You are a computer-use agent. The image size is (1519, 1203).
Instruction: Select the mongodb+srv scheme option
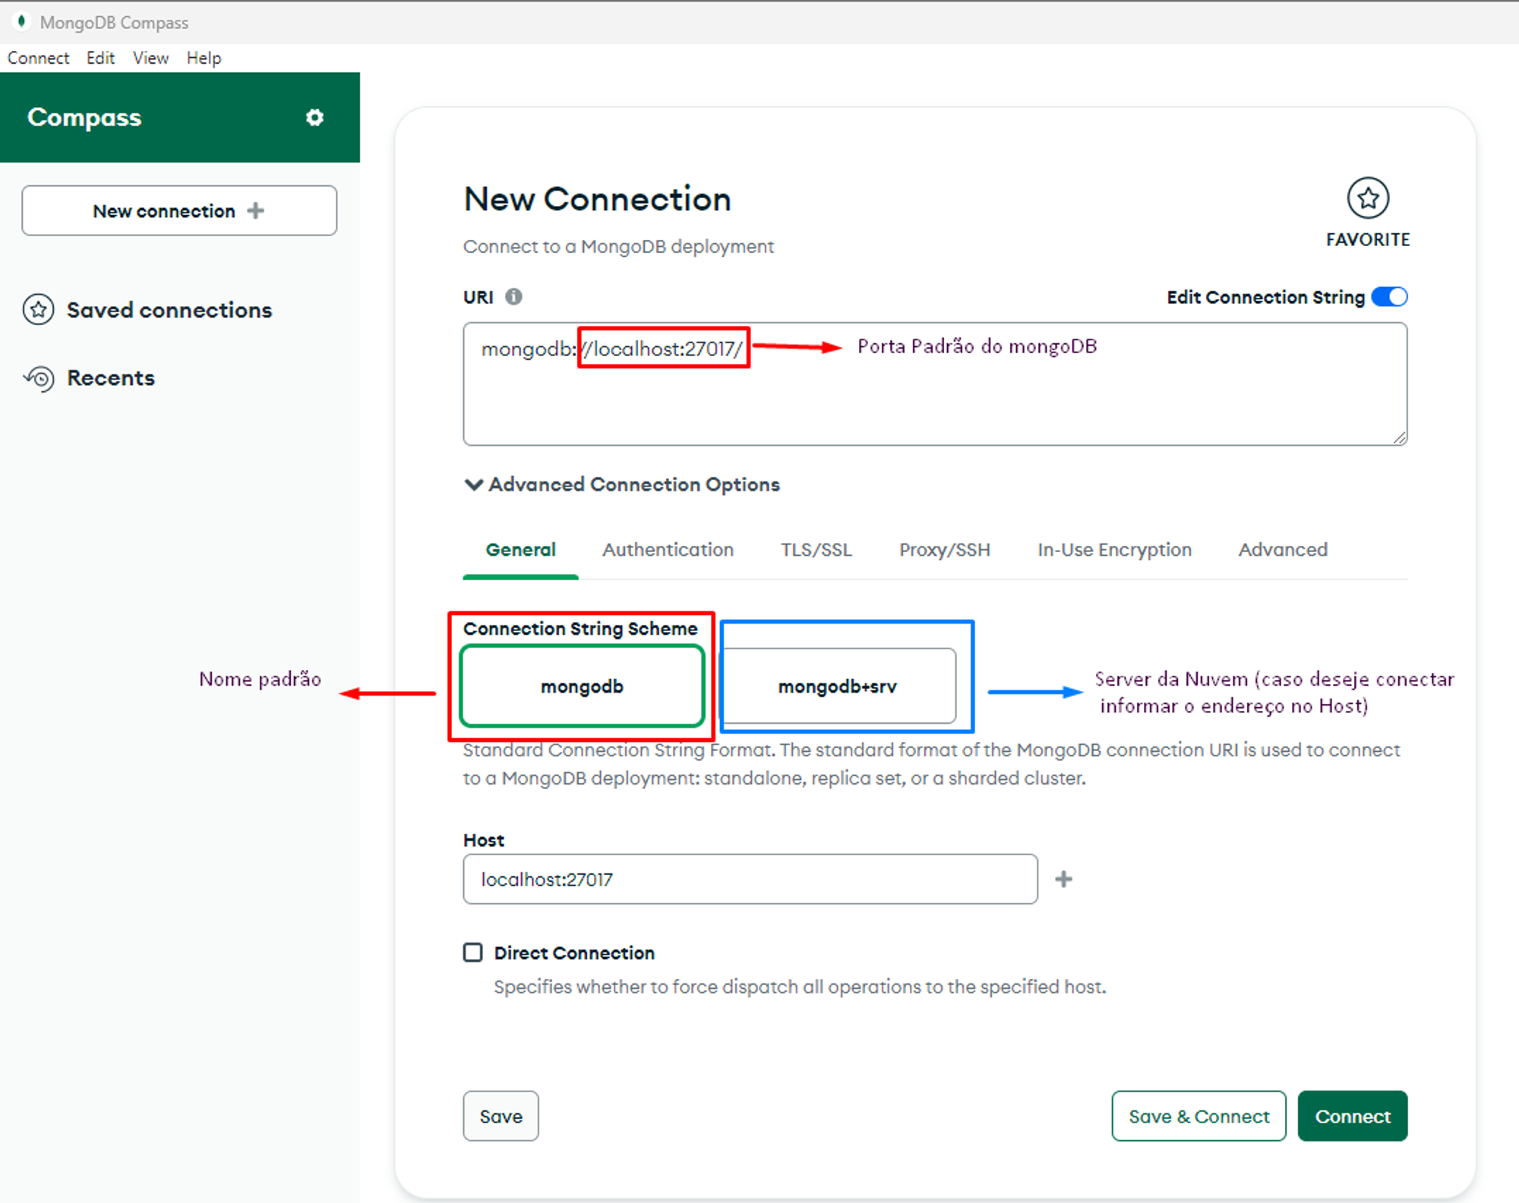pyautogui.click(x=838, y=687)
